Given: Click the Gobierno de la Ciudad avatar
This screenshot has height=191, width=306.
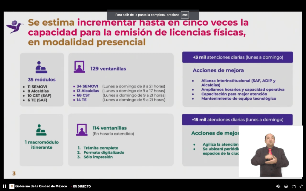Looking at the screenshot, I should [12, 186].
